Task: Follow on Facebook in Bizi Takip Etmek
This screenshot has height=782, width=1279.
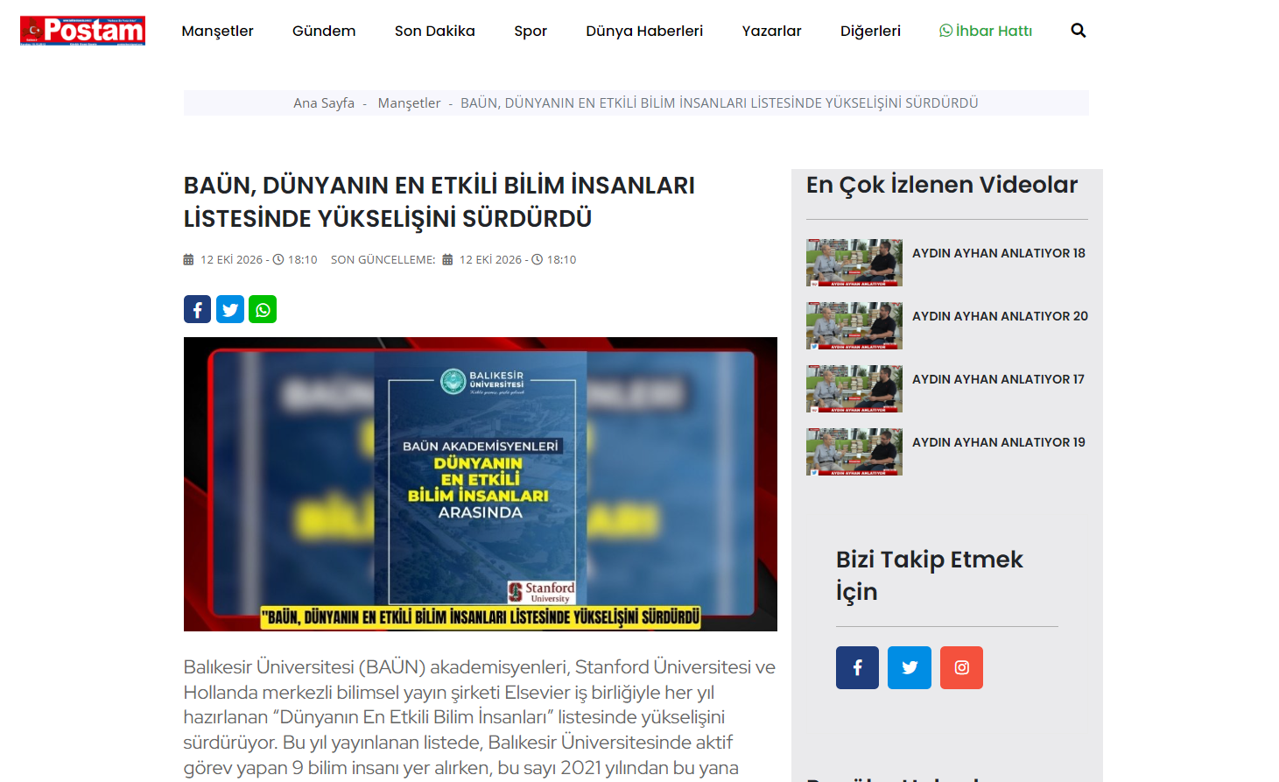Action: (x=857, y=667)
